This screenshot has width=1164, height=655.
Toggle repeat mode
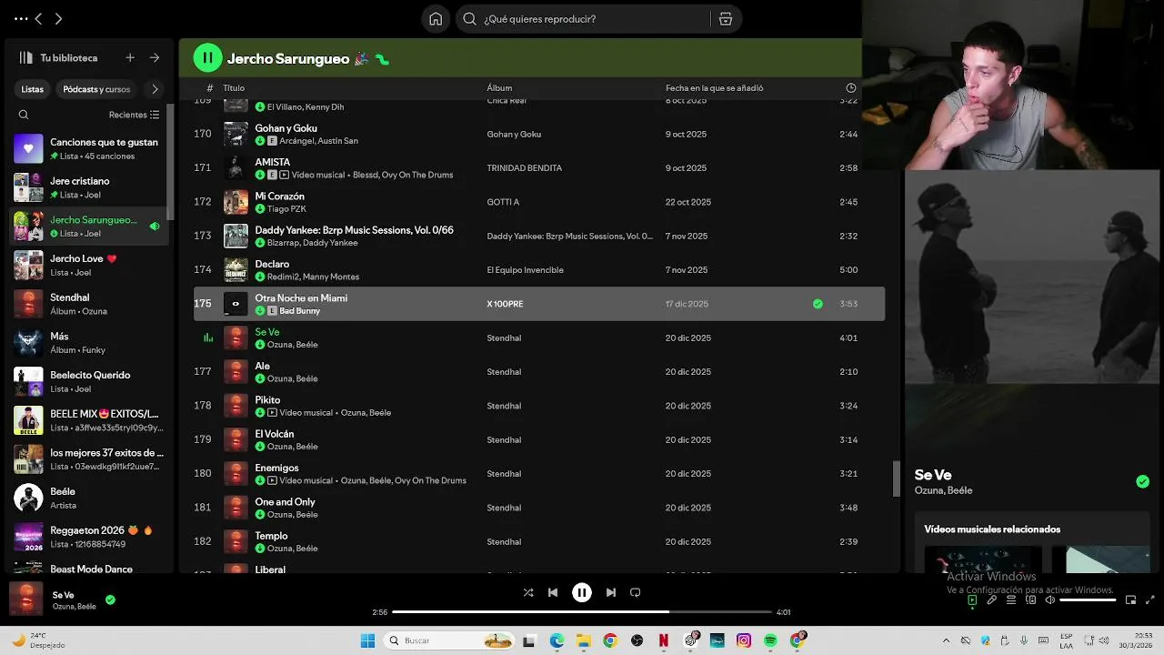tap(636, 592)
